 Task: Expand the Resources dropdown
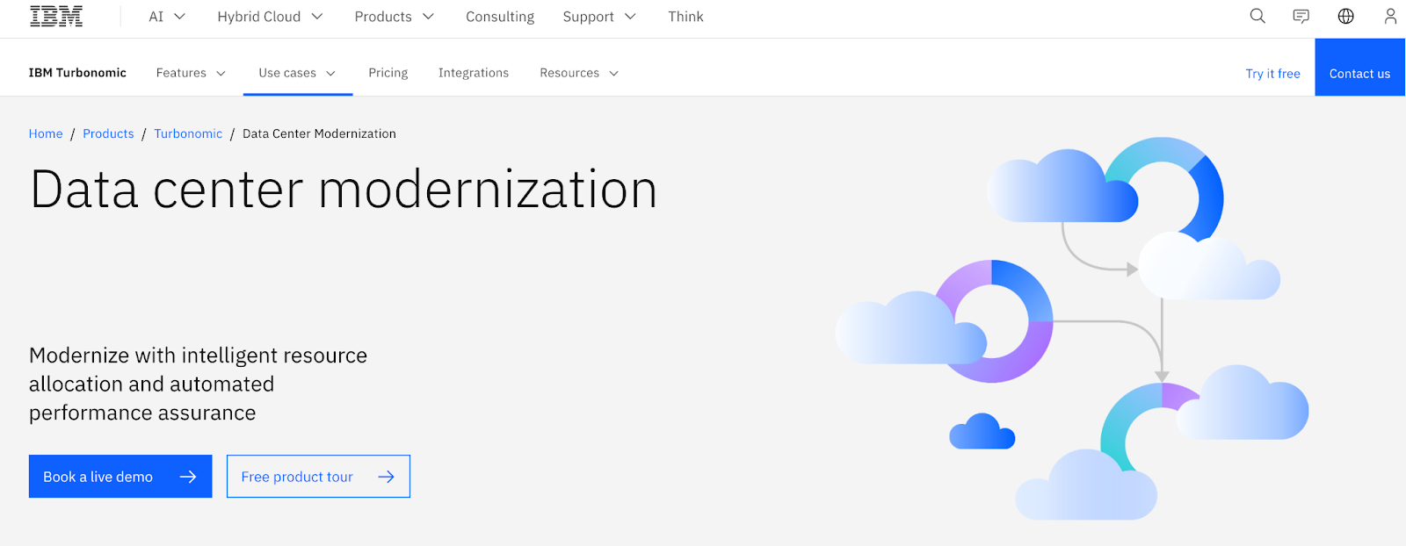pos(579,73)
